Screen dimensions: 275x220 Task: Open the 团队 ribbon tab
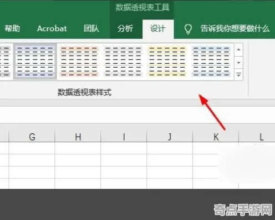(91, 28)
